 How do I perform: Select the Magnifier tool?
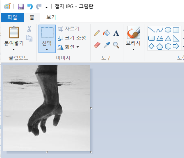coord(116,45)
